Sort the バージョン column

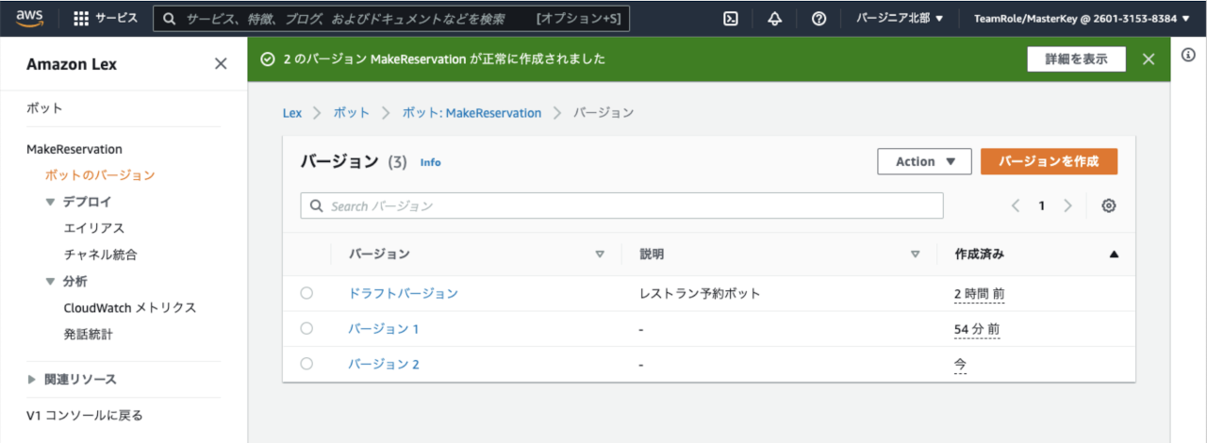click(600, 254)
